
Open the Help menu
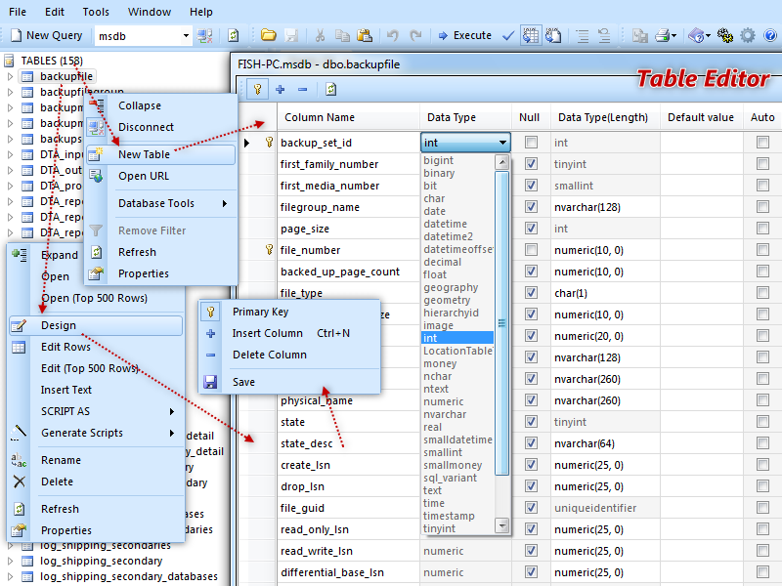tap(201, 12)
